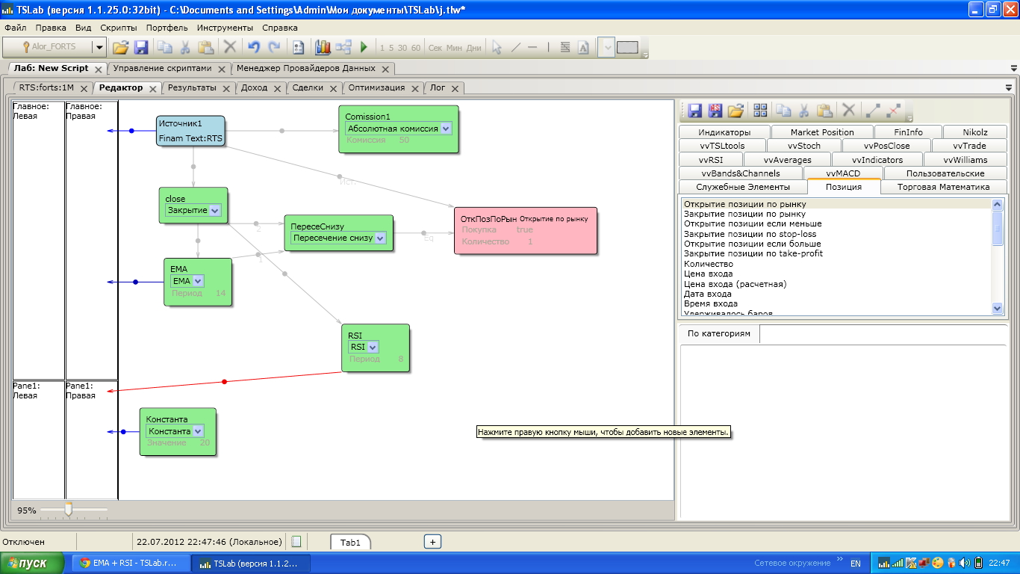The height and width of the screenshot is (574, 1020).
Task: Open the Константа block dropdown
Action: (x=198, y=431)
